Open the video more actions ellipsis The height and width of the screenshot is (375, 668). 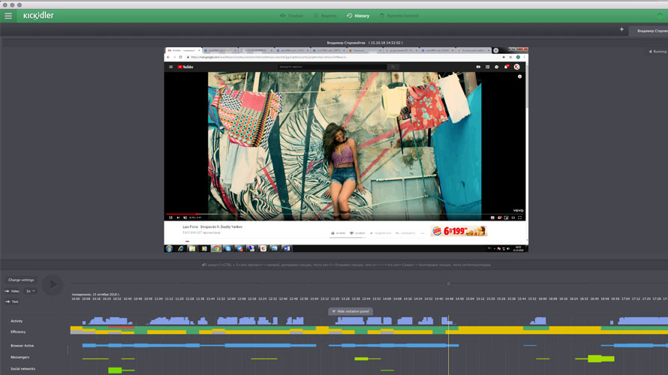(422, 233)
